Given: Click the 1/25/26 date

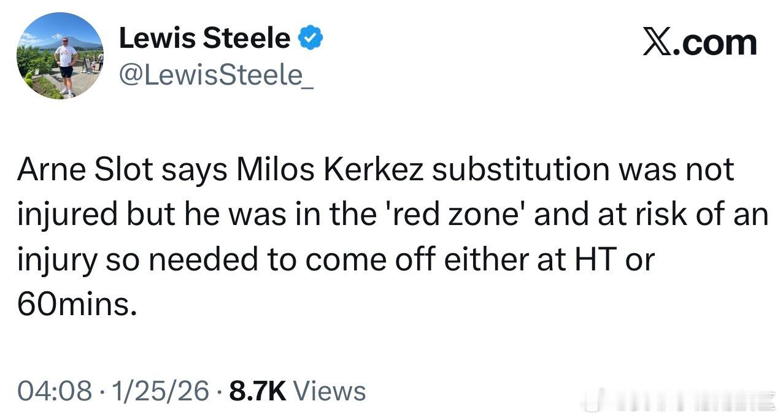Looking at the screenshot, I should [x=158, y=391].
